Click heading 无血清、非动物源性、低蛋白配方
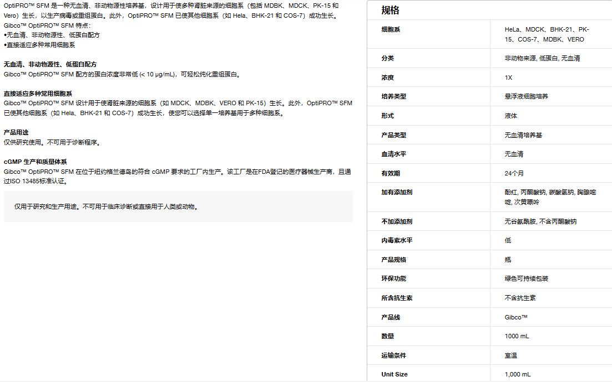Image resolution: width=612 pixels, height=382 pixels. (x=50, y=65)
